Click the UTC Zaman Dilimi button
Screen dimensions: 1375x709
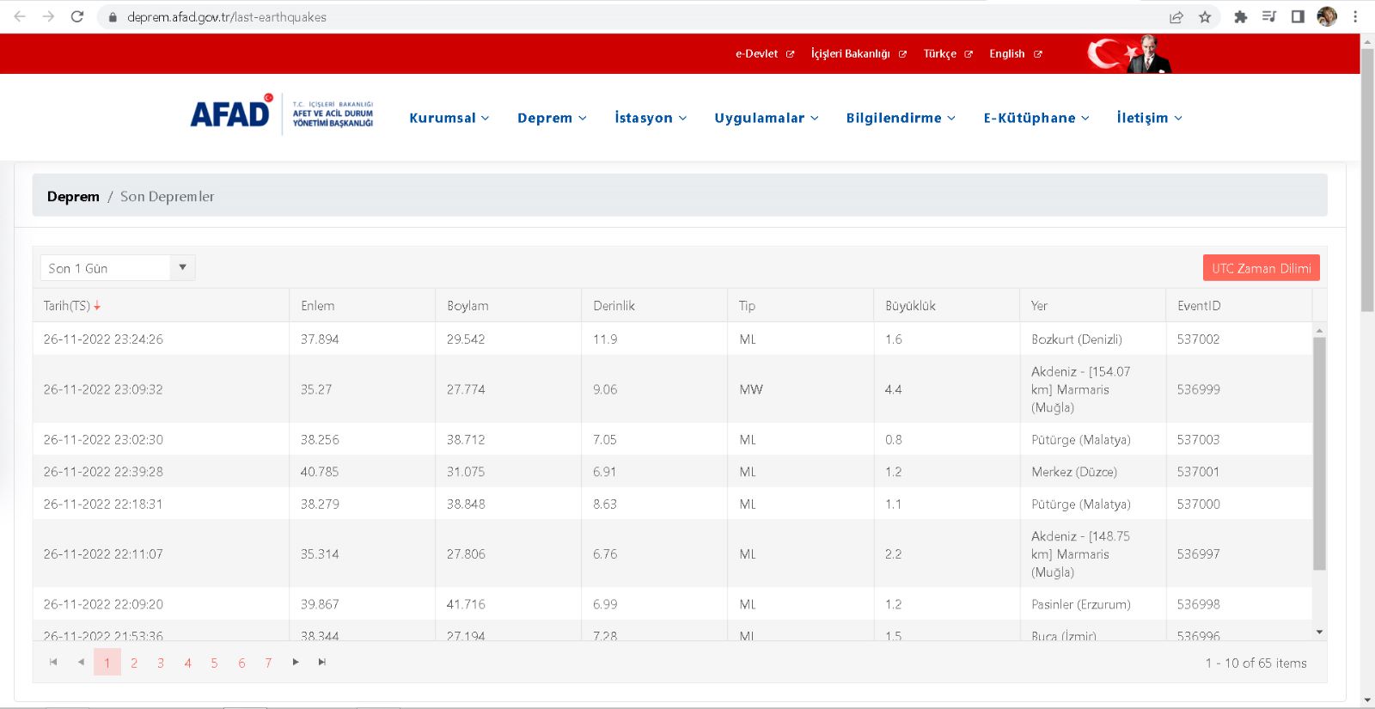[x=1261, y=268]
